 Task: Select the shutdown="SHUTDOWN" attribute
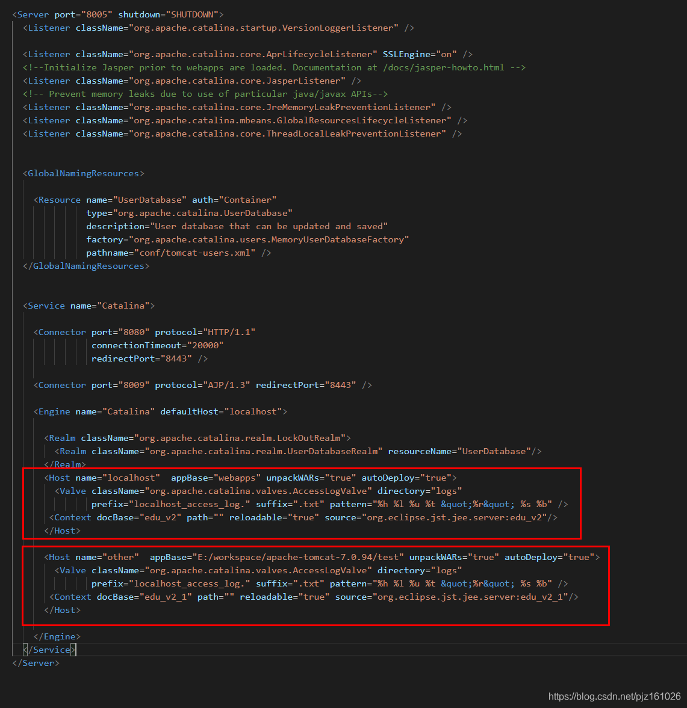tap(168, 14)
